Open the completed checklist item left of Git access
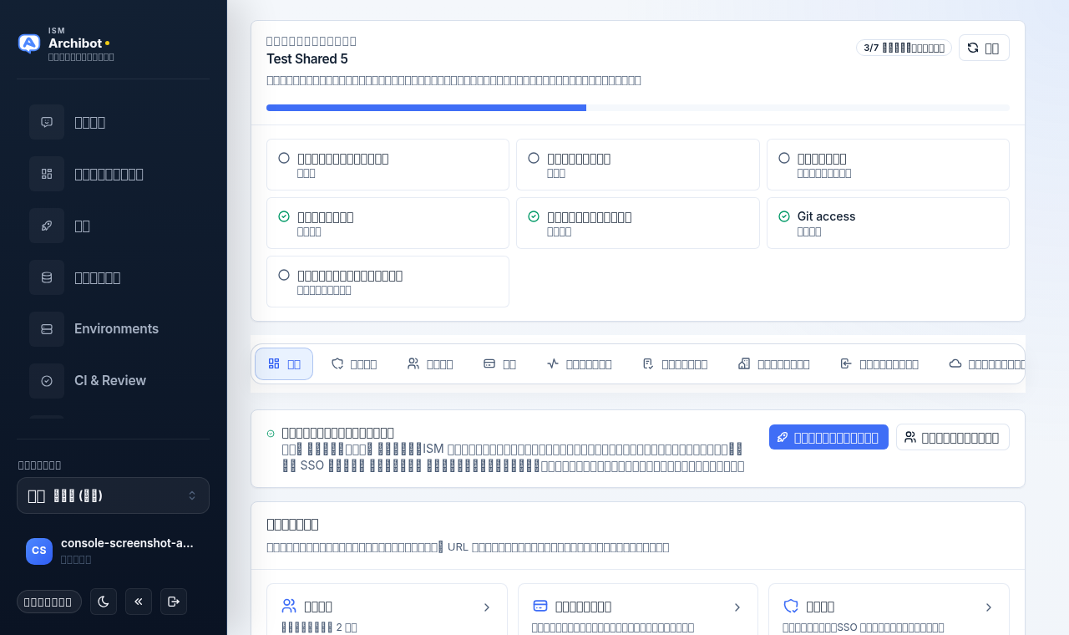This screenshot has height=635, width=1069. point(638,223)
